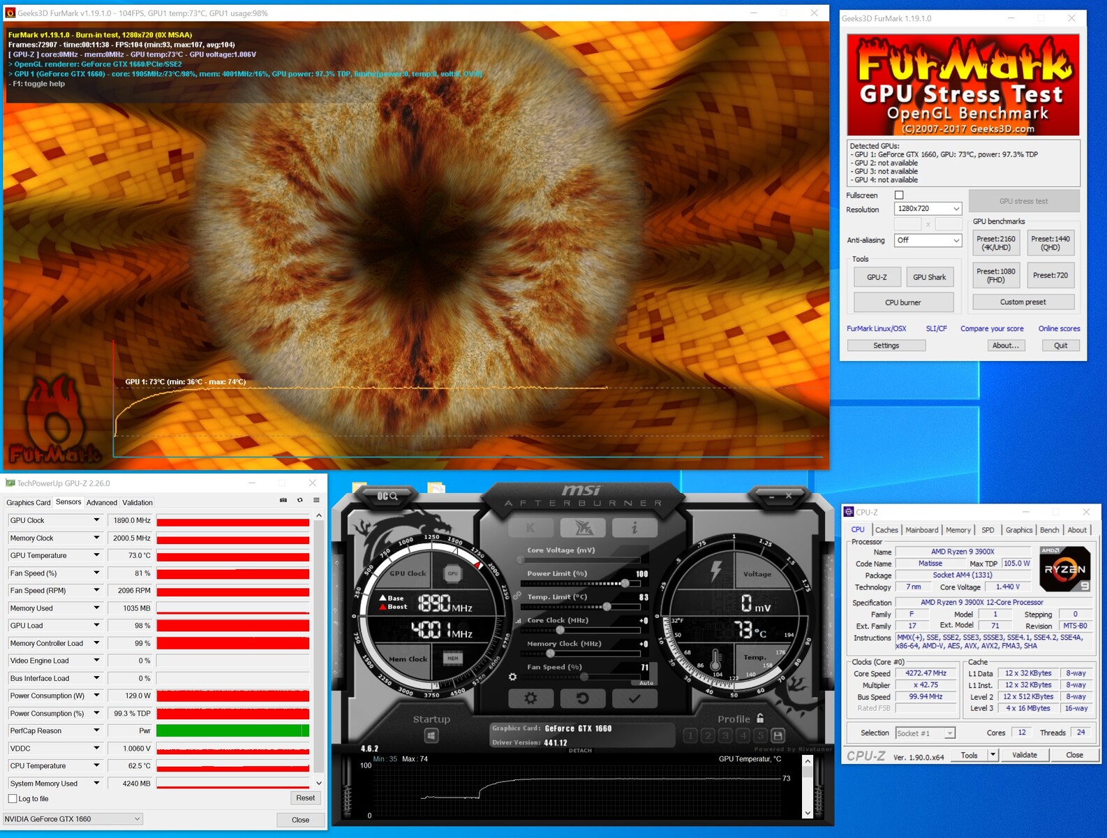Open the Compare your score link

point(992,328)
